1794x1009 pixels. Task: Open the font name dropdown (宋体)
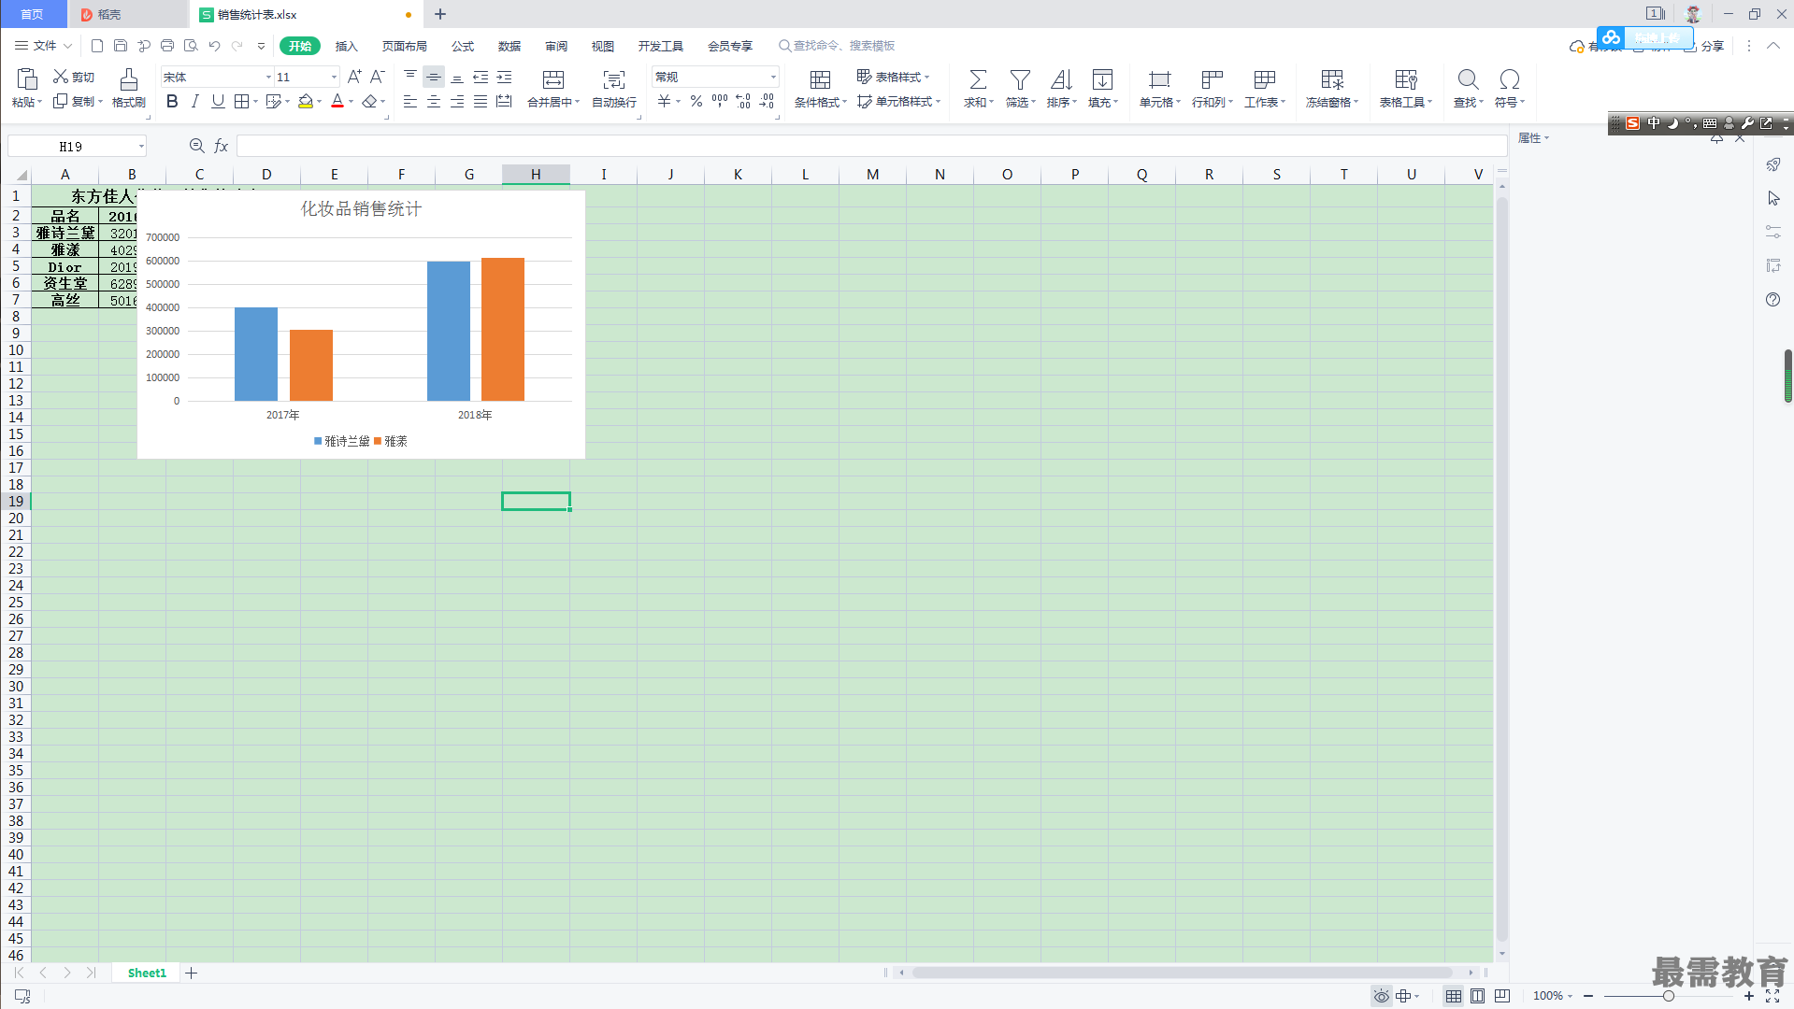pyautogui.click(x=268, y=77)
